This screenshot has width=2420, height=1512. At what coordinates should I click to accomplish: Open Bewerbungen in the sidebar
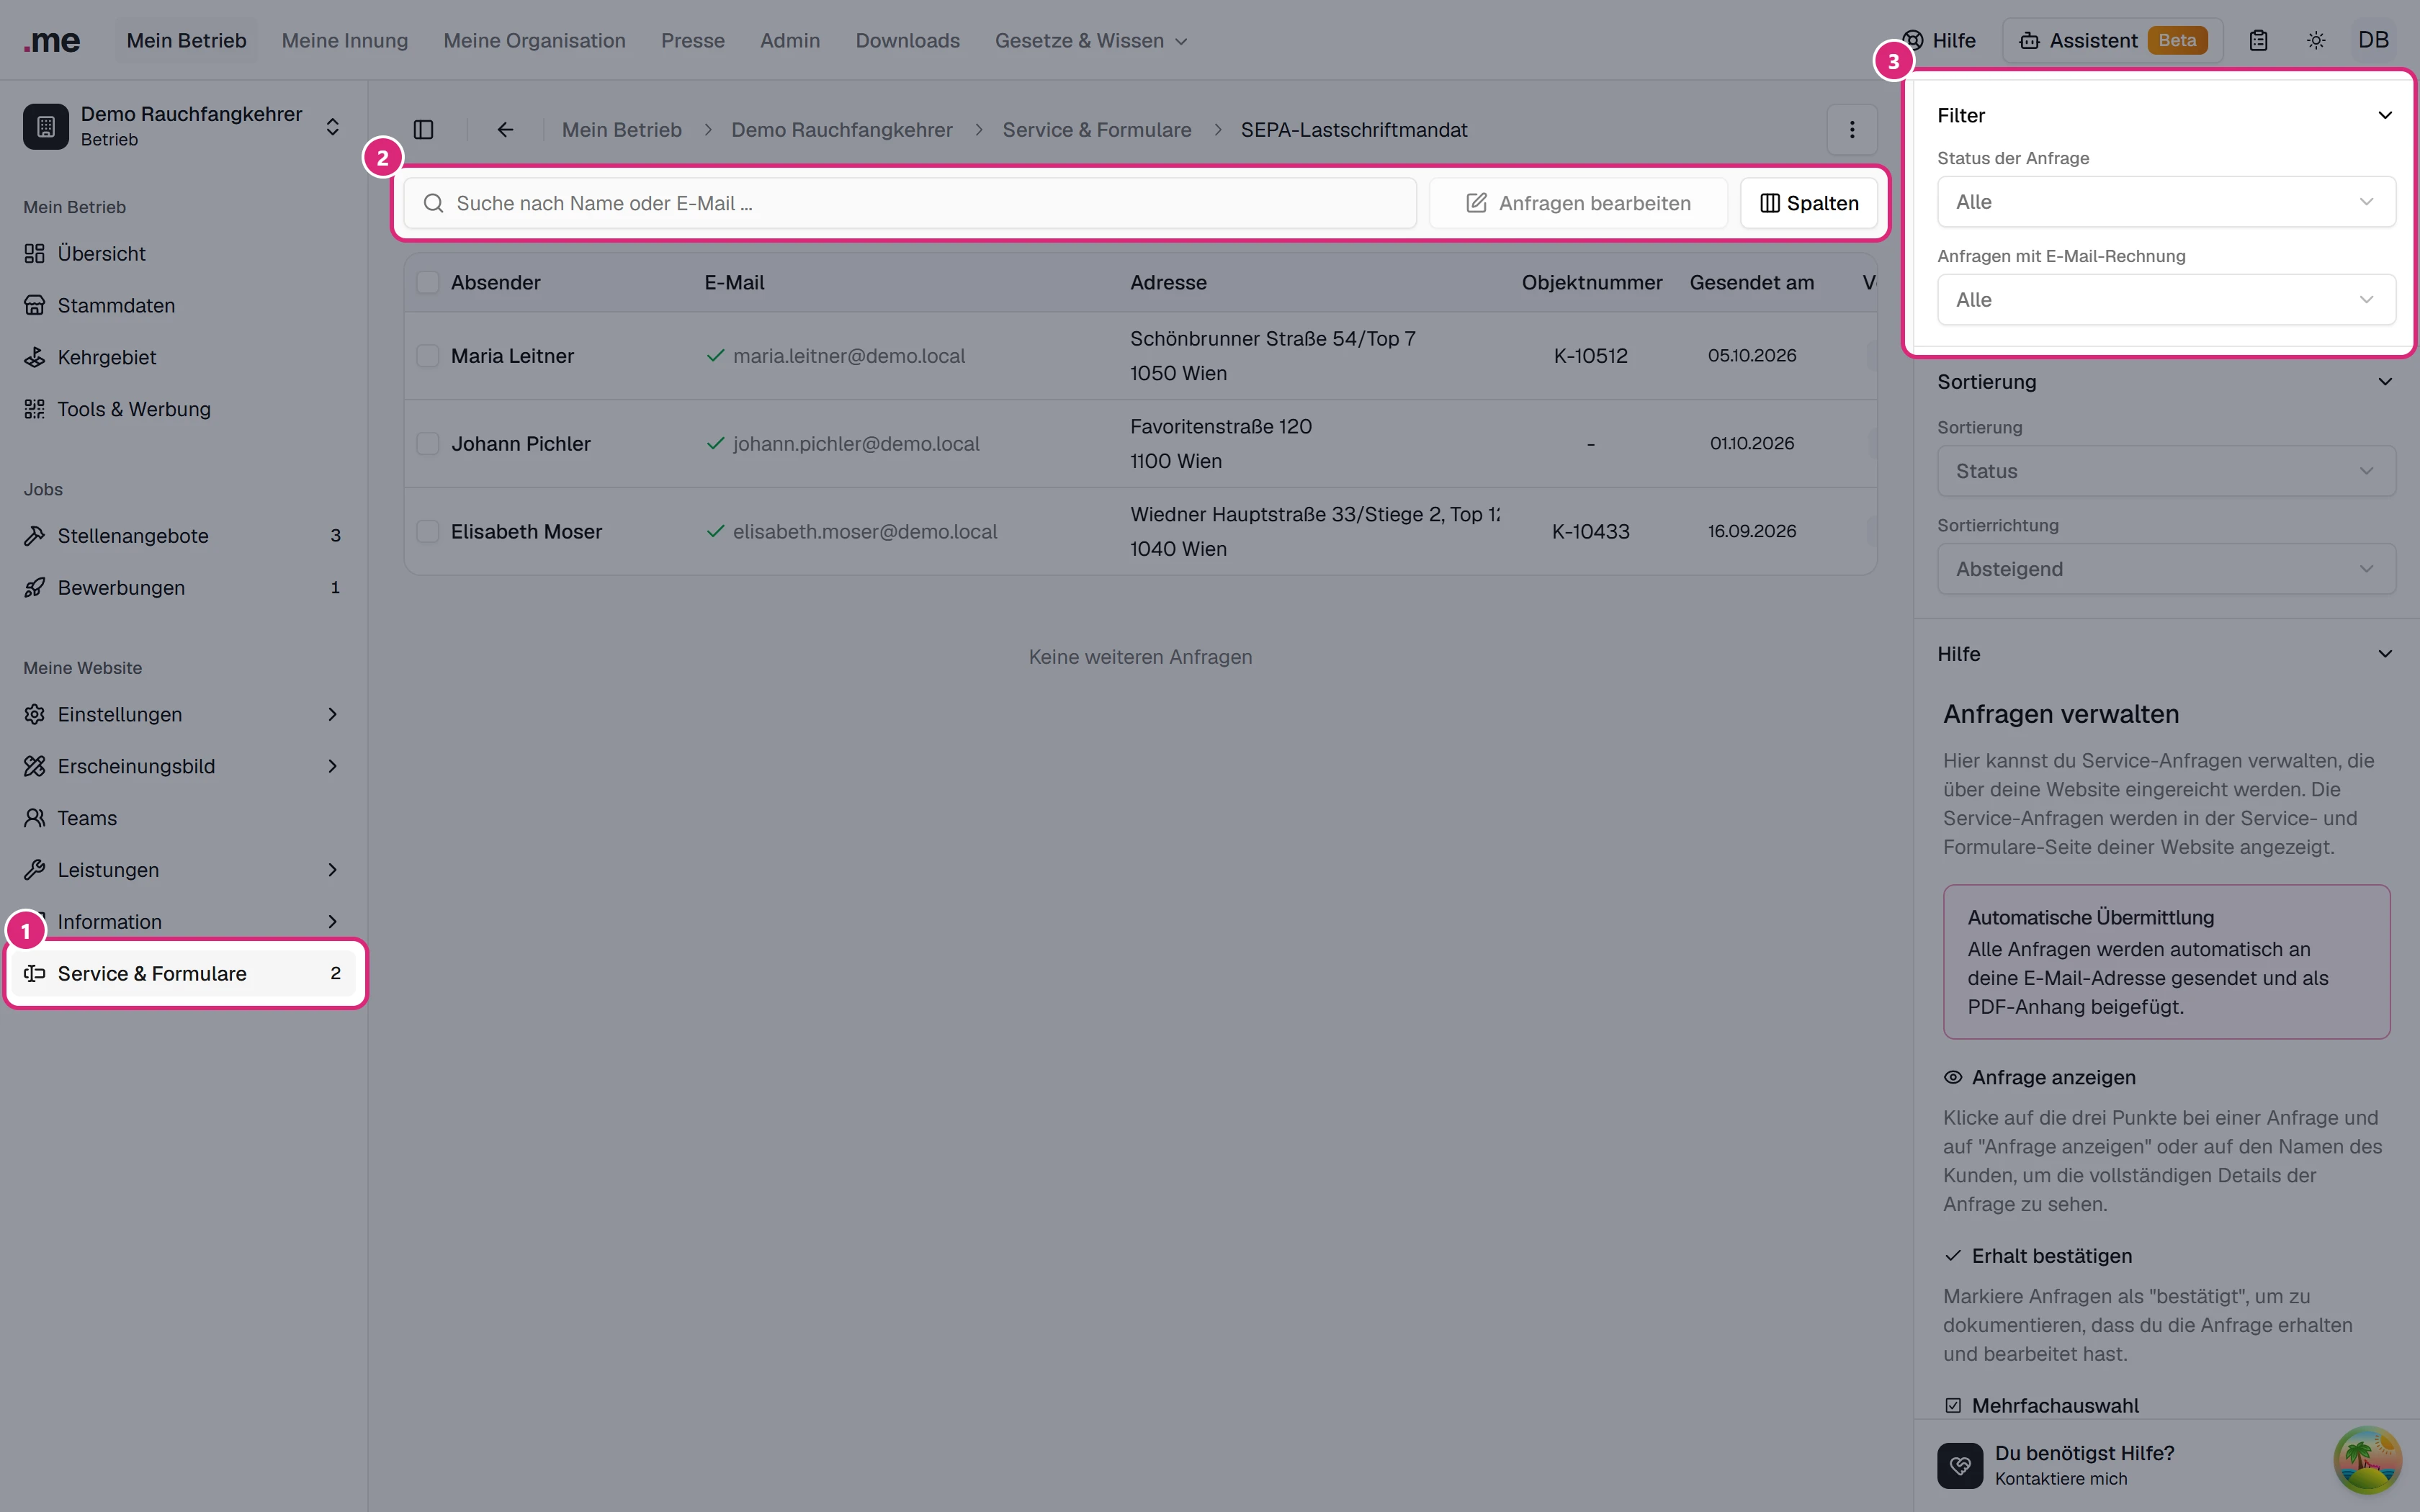point(184,588)
